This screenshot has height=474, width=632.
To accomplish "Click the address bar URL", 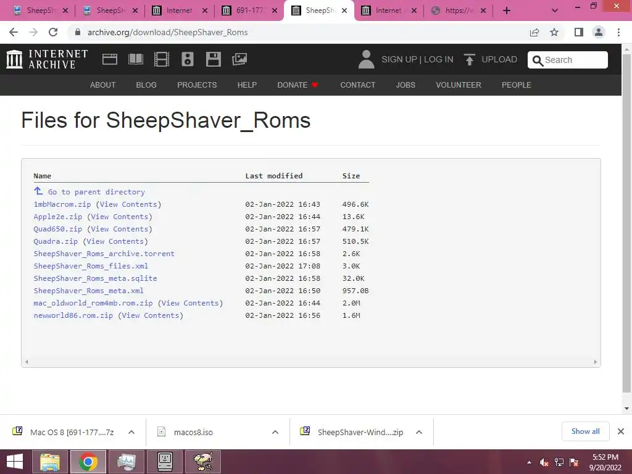I will click(168, 32).
